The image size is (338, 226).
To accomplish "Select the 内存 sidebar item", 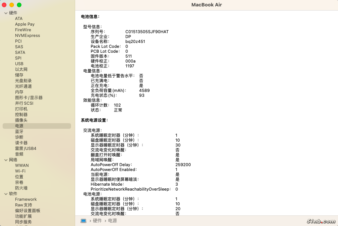I will tap(19, 92).
